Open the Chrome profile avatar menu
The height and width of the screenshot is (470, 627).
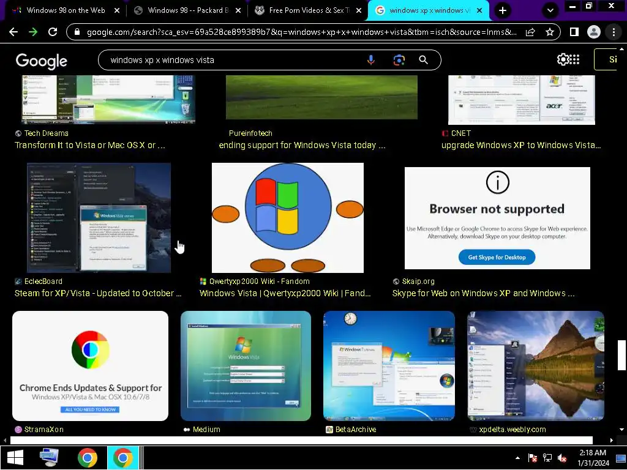click(x=594, y=32)
